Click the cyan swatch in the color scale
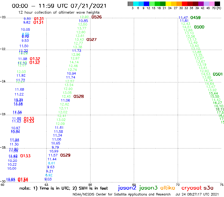Viewport: 224px width, 197px height. 136,4
